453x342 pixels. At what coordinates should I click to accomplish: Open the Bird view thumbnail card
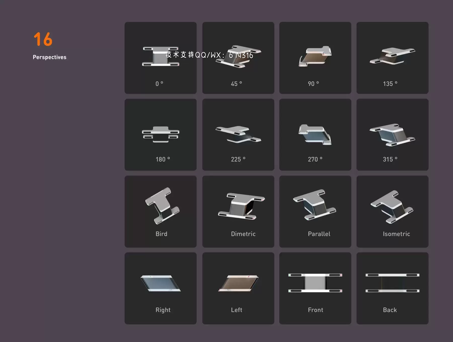click(161, 211)
